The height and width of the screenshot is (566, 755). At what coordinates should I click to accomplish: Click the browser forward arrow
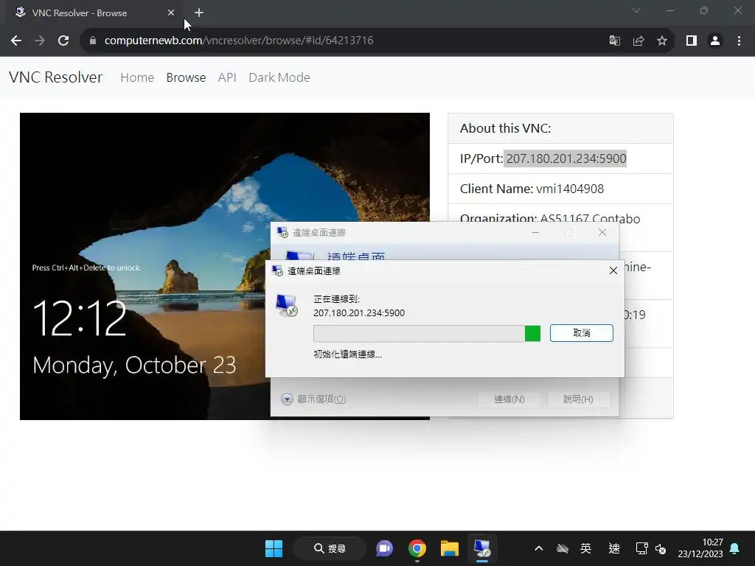(x=40, y=41)
